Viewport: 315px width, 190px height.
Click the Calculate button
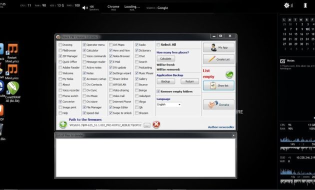pos(165,58)
